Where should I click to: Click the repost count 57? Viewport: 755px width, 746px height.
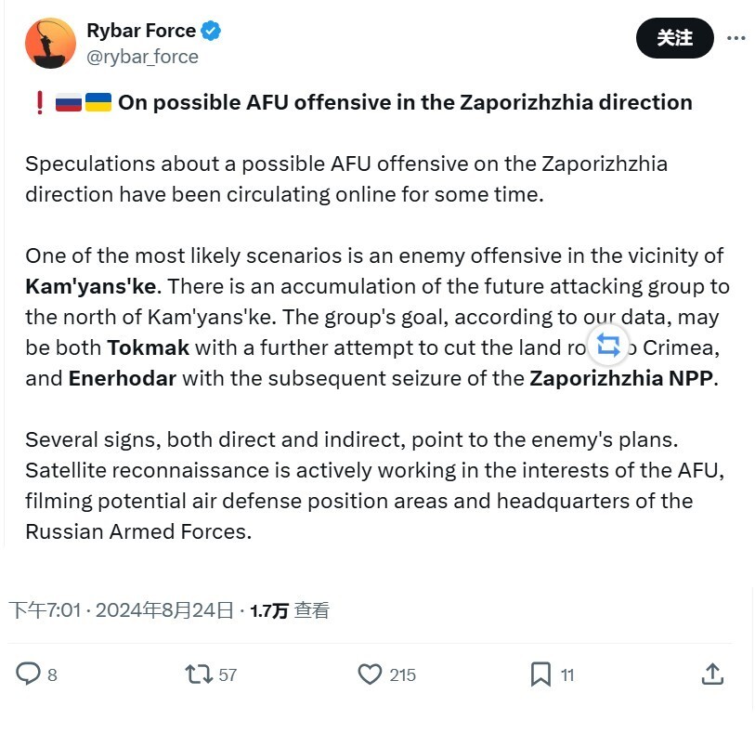pos(228,675)
